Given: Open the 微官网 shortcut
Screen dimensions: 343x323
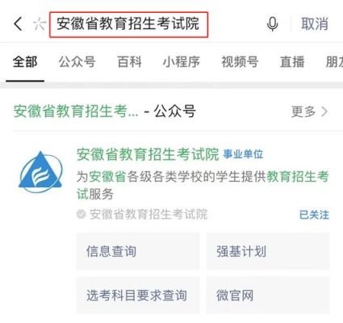Looking at the screenshot, I should point(268,296).
